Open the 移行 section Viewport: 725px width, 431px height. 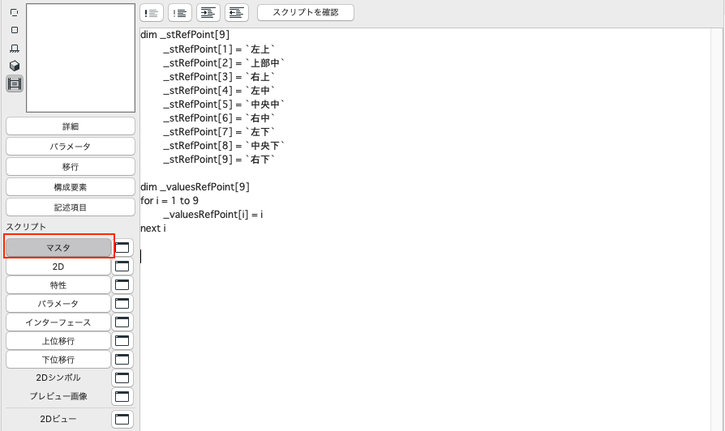pyautogui.click(x=71, y=167)
